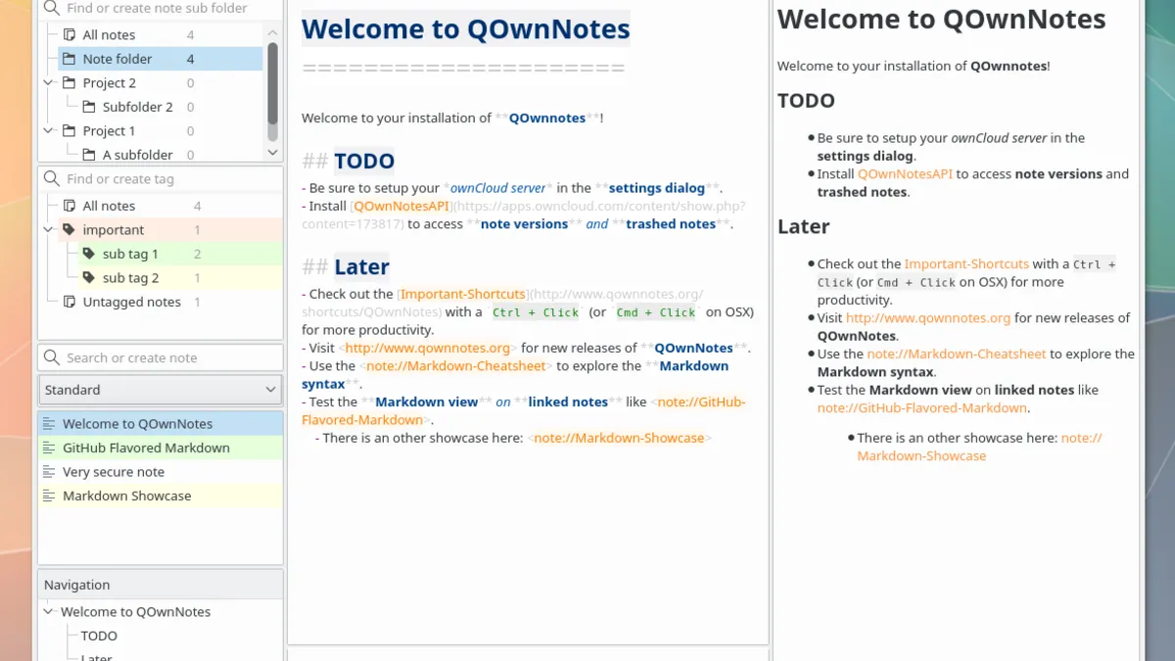The width and height of the screenshot is (1175, 661).
Task: Select the Subfolder 2 folder icon
Action: point(89,107)
